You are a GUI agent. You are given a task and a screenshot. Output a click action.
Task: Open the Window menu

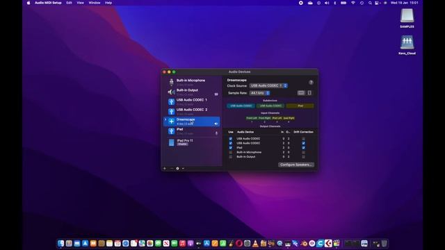click(x=95, y=3)
